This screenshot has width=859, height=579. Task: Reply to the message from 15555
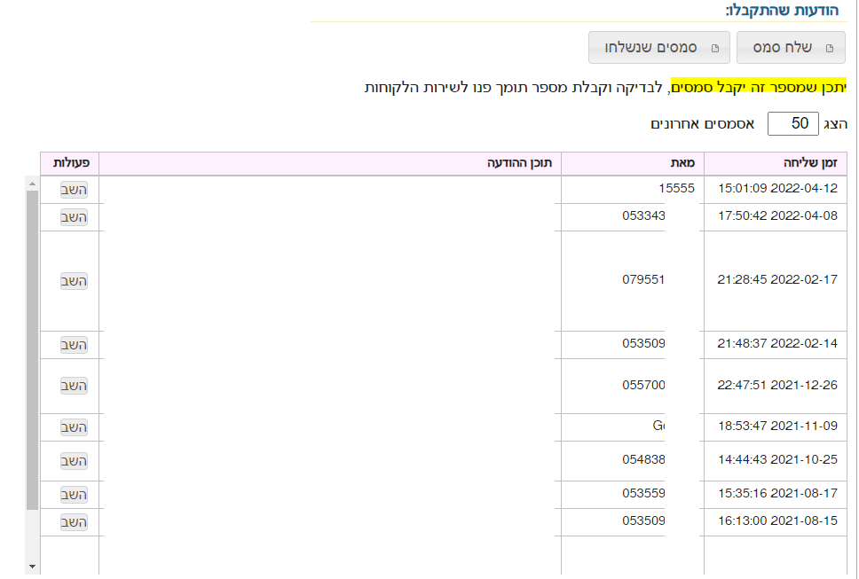pos(74,189)
